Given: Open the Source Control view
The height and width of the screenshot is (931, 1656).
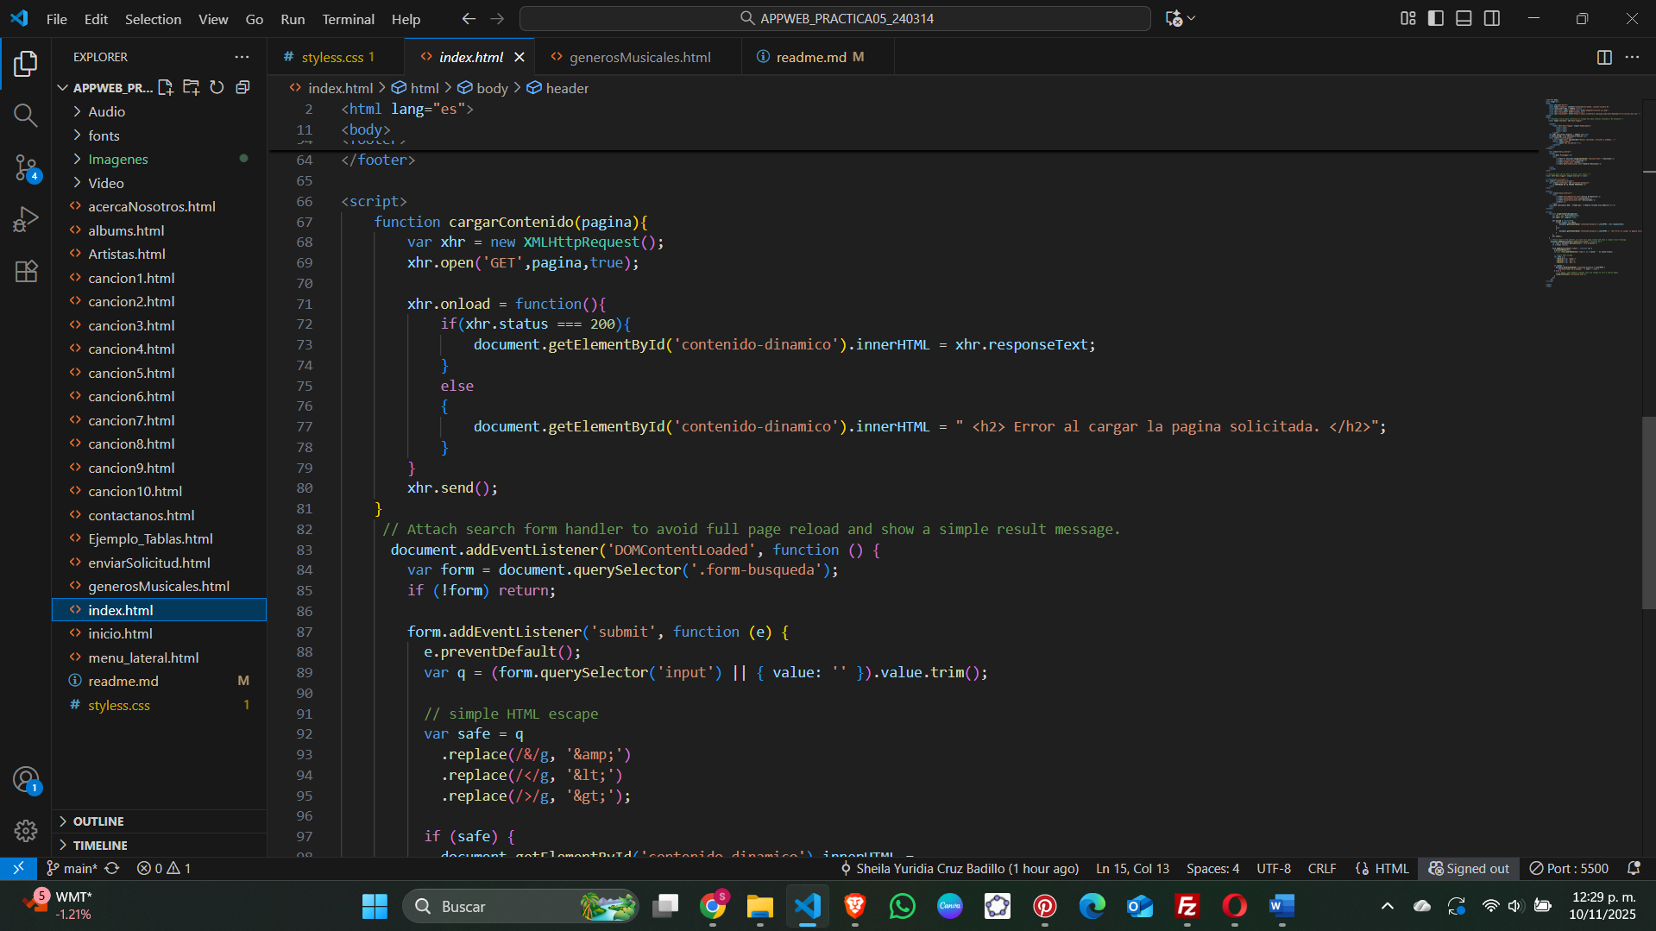Looking at the screenshot, I should (x=26, y=167).
